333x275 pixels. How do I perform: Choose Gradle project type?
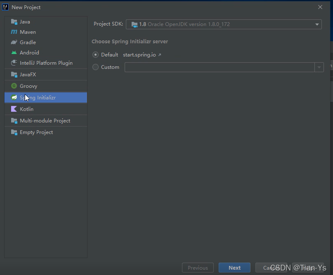pyautogui.click(x=46, y=42)
